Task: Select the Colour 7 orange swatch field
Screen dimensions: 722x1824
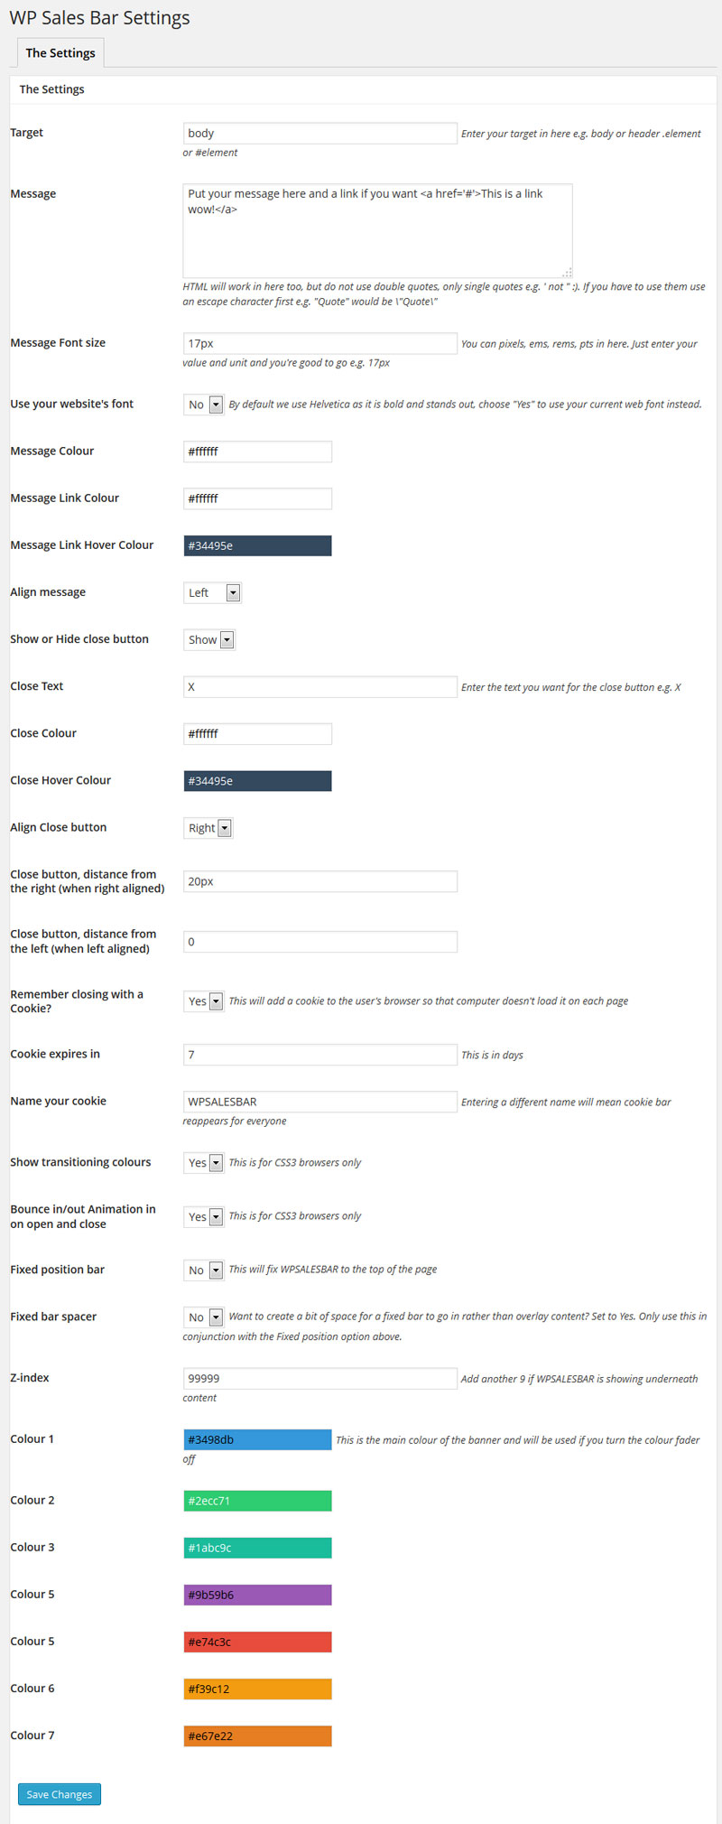Action: point(258,1736)
